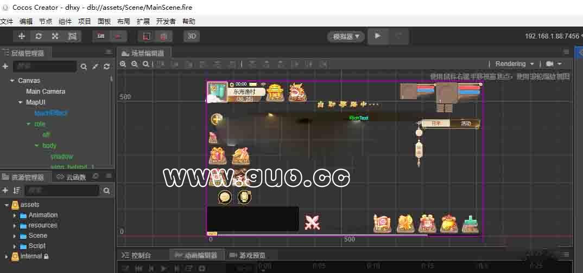Screen dimensions: 583x273
Task: Open the 模拟器 preview platform dropdown
Action: tap(346, 36)
